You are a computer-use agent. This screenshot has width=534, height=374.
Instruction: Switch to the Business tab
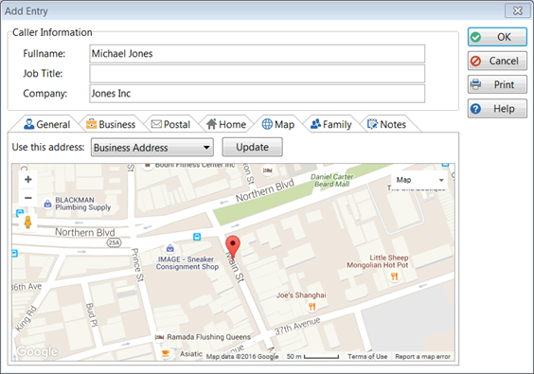[111, 124]
